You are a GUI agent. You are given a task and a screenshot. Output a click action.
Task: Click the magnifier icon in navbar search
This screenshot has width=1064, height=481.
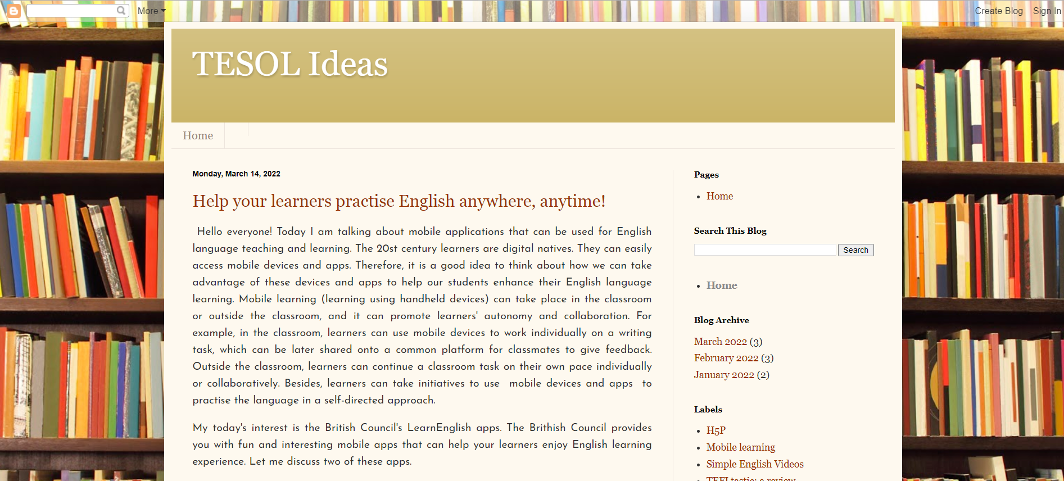[121, 11]
